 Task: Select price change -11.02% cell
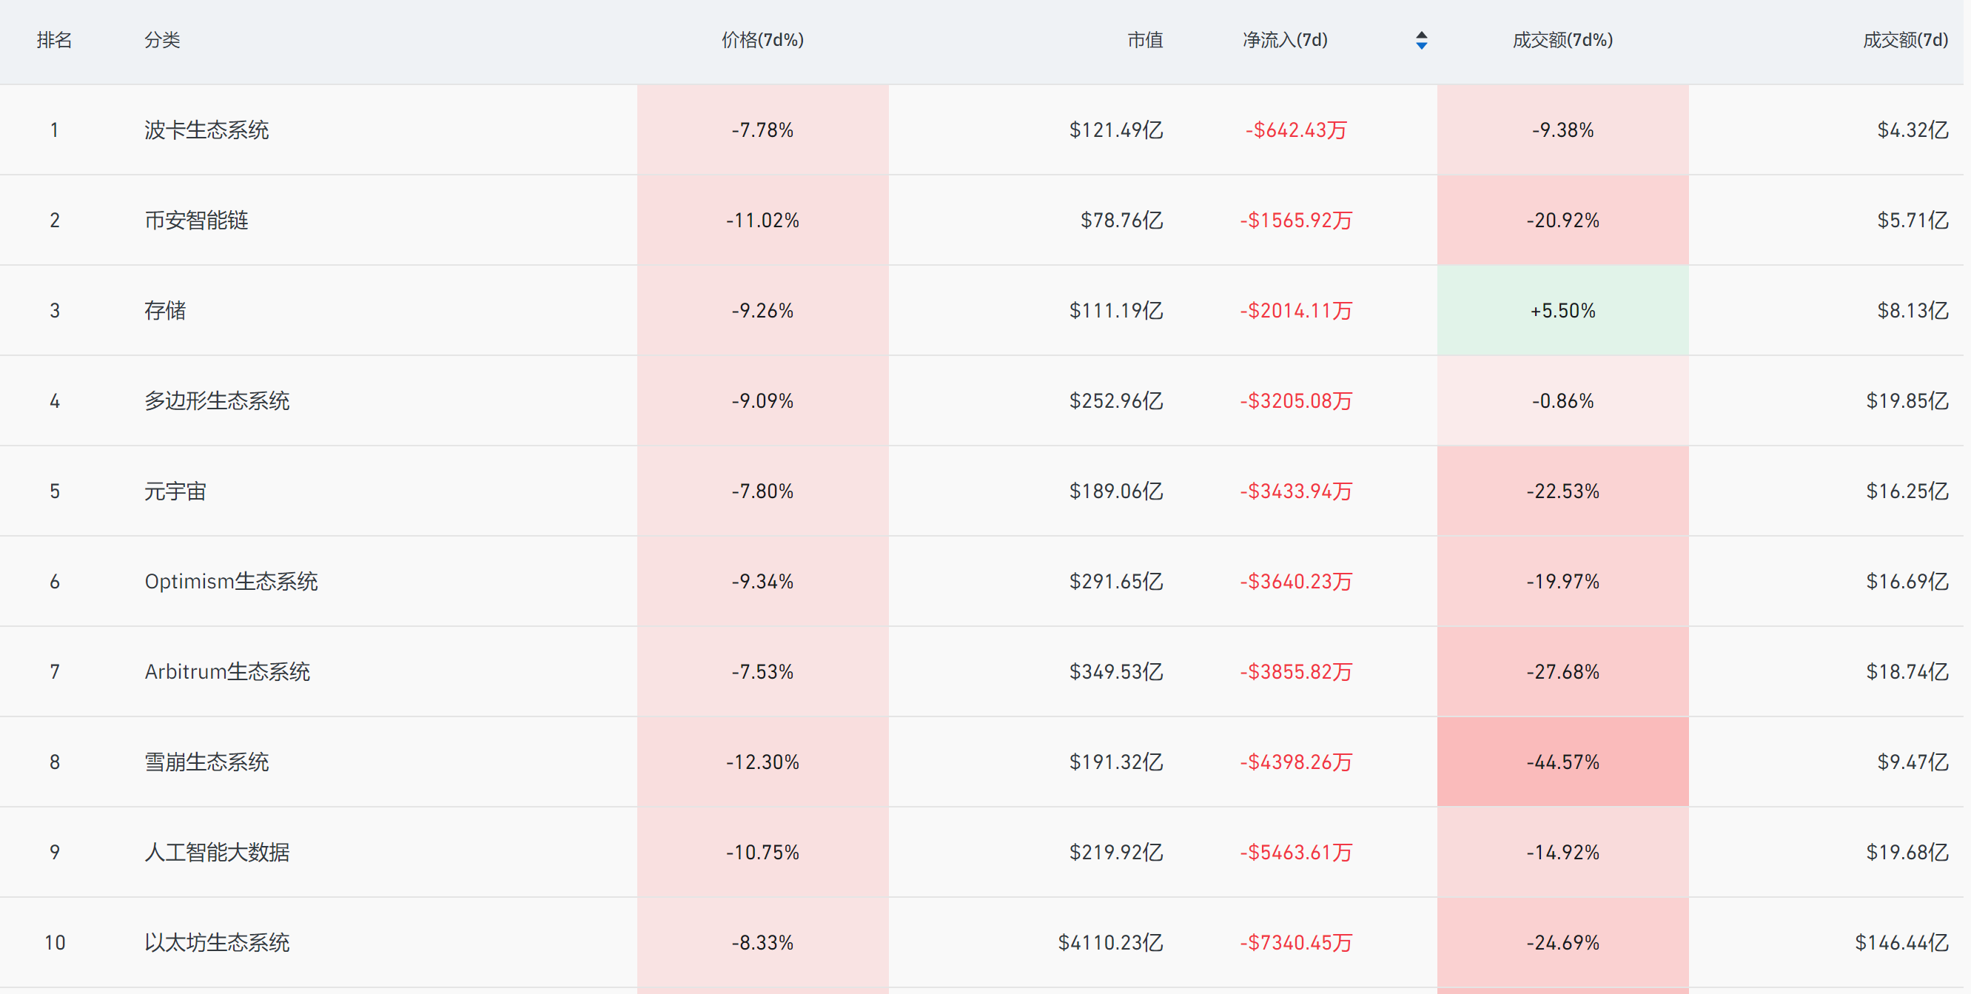click(763, 221)
